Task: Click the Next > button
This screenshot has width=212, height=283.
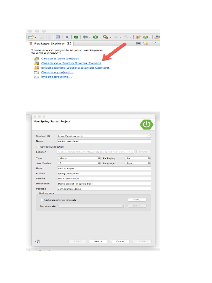Action: pyautogui.click(x=98, y=242)
